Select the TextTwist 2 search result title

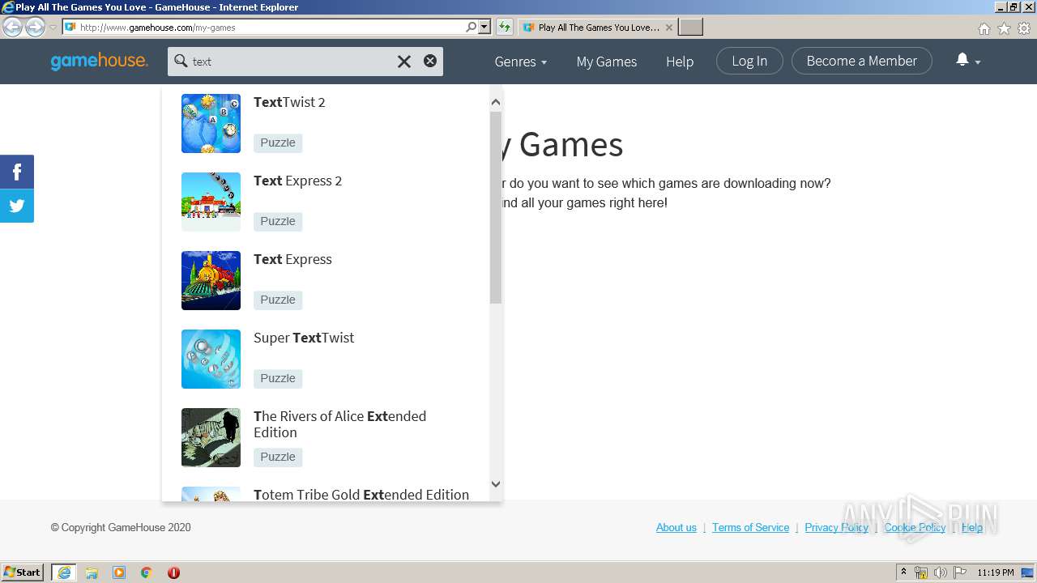[x=289, y=102]
